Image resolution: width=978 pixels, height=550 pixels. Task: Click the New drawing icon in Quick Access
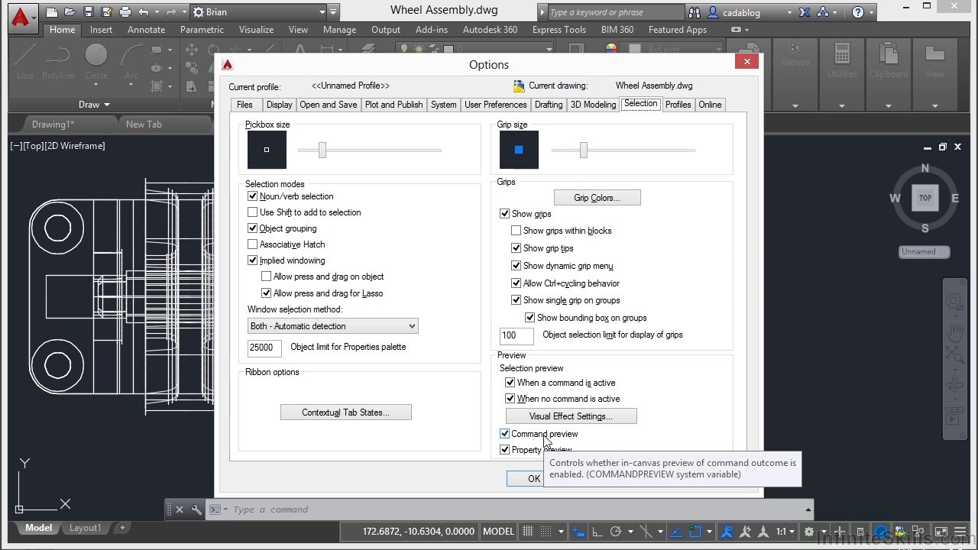(51, 12)
